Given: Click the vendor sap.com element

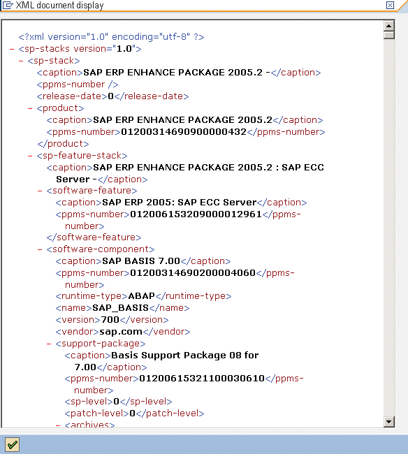Looking at the screenshot, I should click(123, 332).
